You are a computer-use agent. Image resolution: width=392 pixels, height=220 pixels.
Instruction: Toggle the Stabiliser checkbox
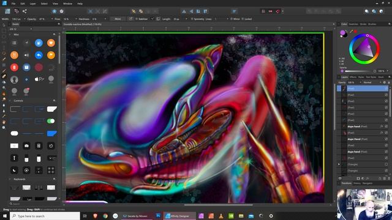(137, 19)
